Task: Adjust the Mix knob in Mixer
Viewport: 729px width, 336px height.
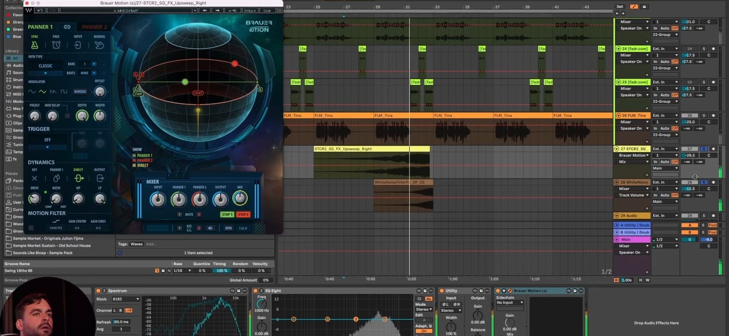Action: 239,199
